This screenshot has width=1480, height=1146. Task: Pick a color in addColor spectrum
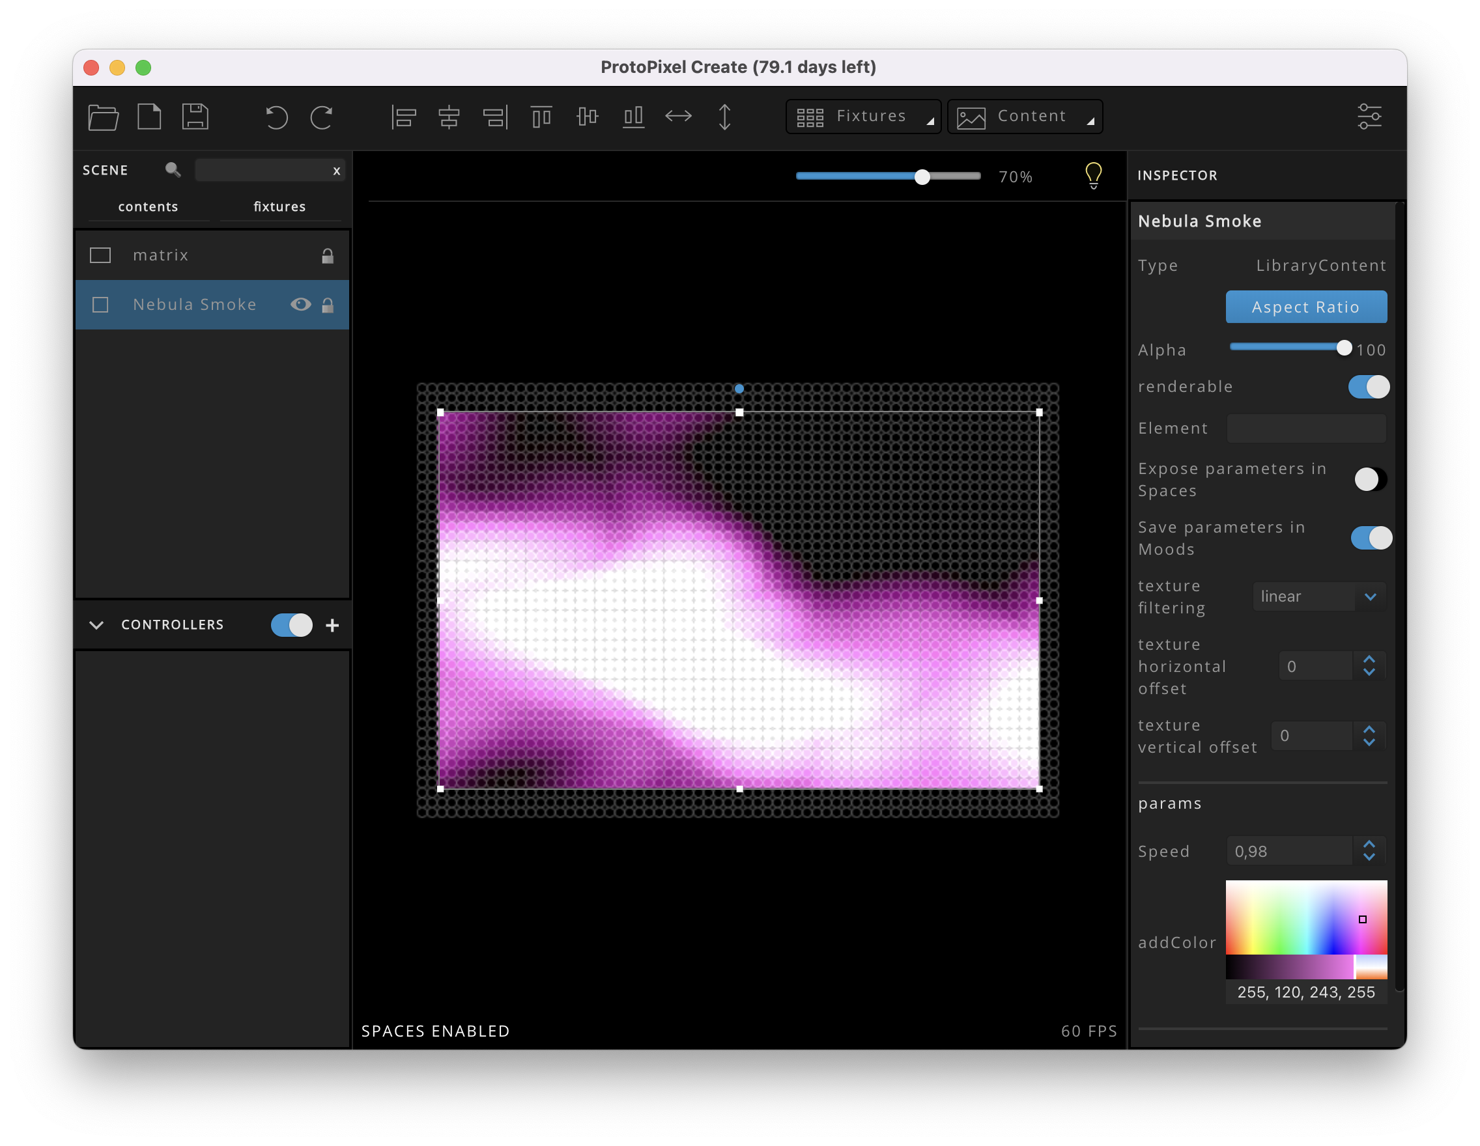point(1306,917)
